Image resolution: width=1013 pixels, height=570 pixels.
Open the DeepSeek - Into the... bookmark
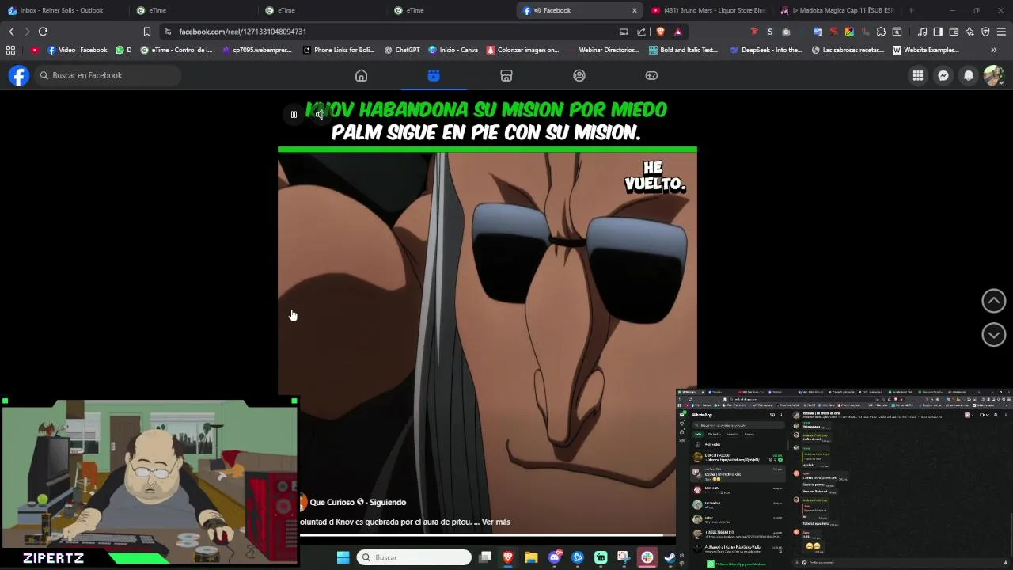pos(766,50)
